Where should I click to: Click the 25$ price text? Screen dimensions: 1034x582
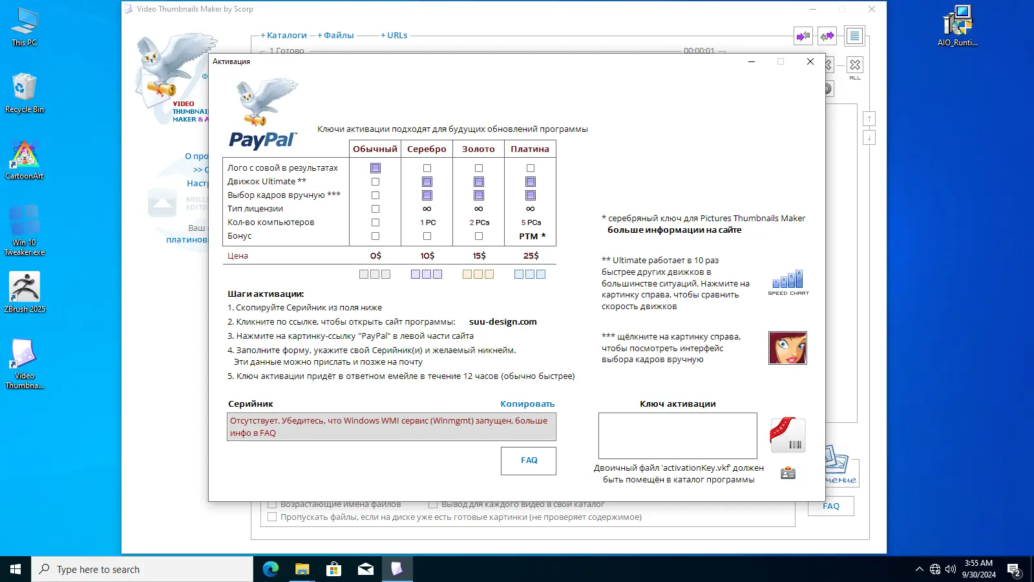531,255
